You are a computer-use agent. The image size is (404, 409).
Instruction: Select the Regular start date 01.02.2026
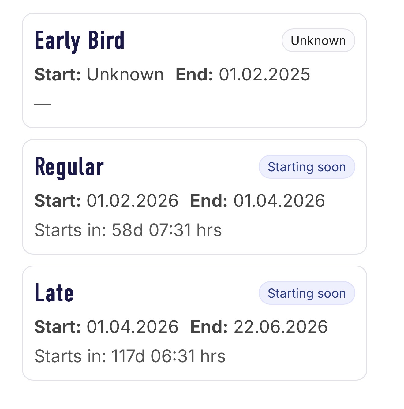(x=133, y=201)
